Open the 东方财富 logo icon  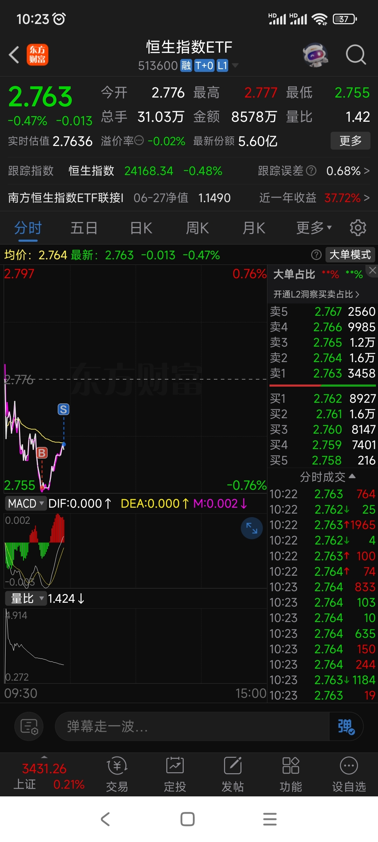point(37,55)
